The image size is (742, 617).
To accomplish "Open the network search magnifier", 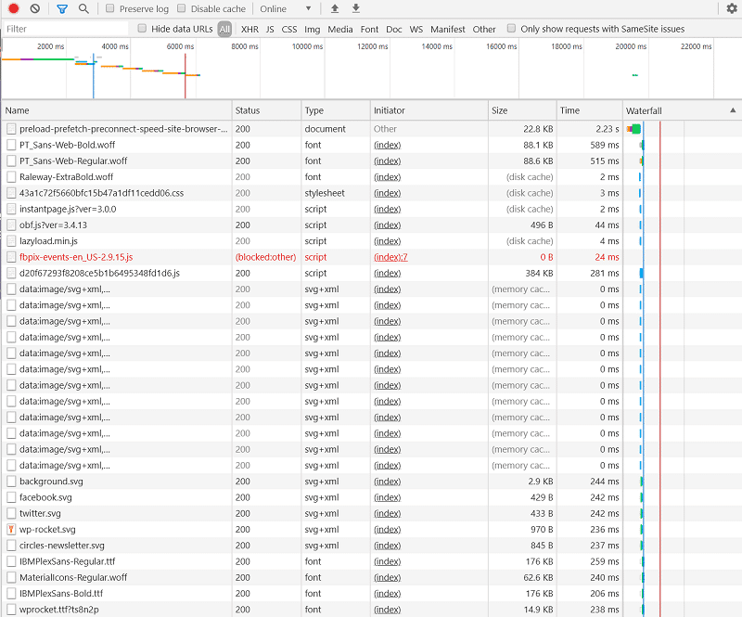I will point(83,8).
